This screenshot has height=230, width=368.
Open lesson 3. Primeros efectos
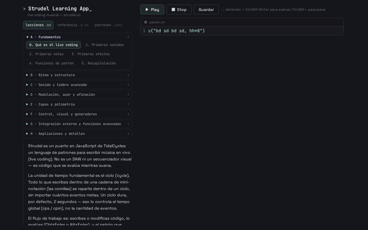91,54
